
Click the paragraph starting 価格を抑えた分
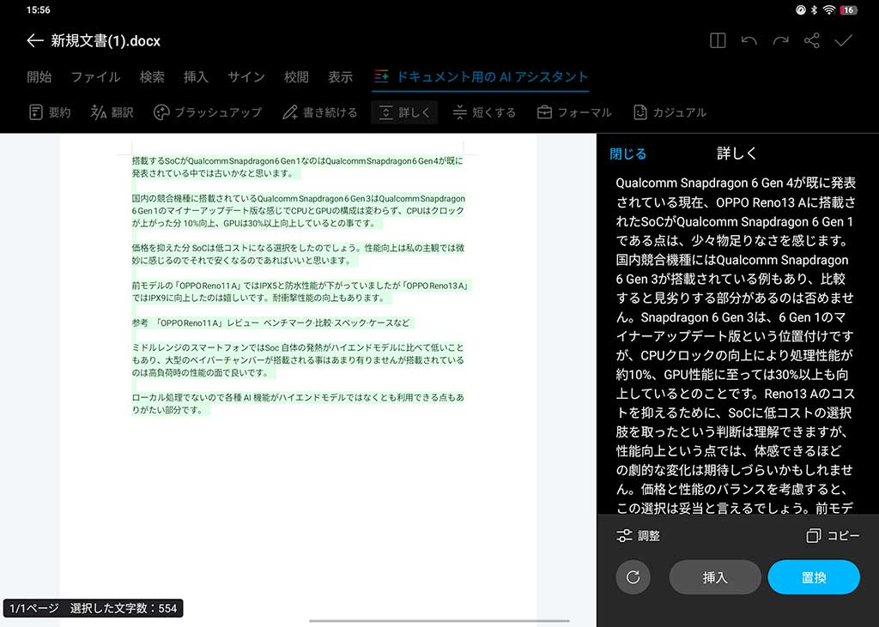298,254
